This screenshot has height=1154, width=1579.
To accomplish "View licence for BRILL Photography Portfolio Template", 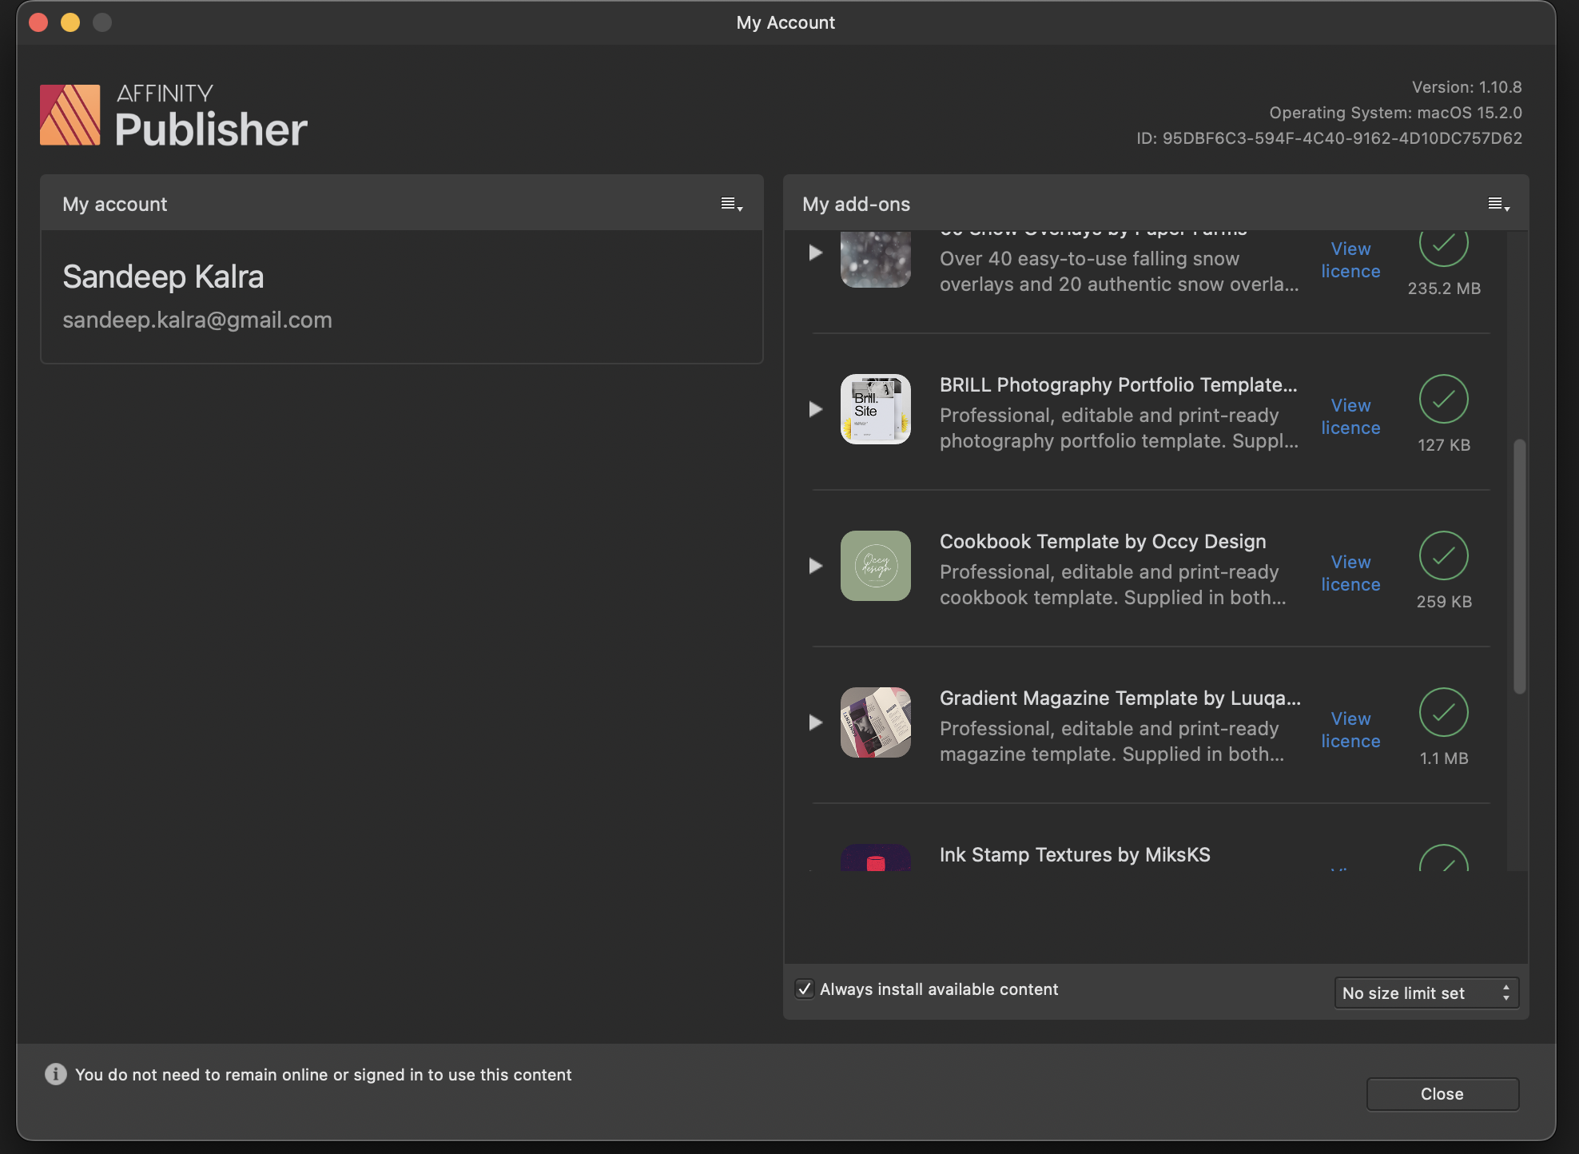I will pos(1350,416).
